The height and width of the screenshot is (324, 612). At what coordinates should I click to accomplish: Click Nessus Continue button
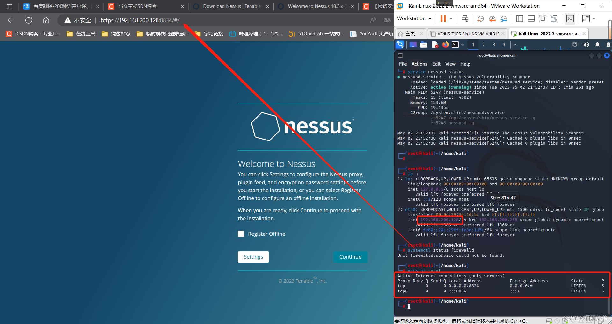coord(350,257)
